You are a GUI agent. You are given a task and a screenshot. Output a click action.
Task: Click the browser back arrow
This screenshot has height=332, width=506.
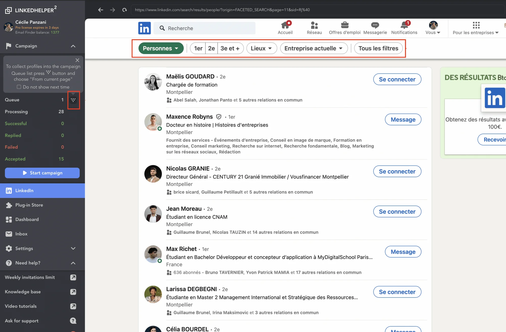point(101,10)
